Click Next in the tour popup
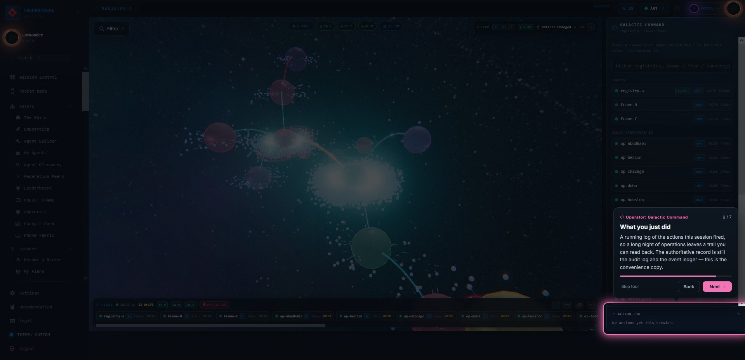Screen dimensions: 745x360 point(717,287)
